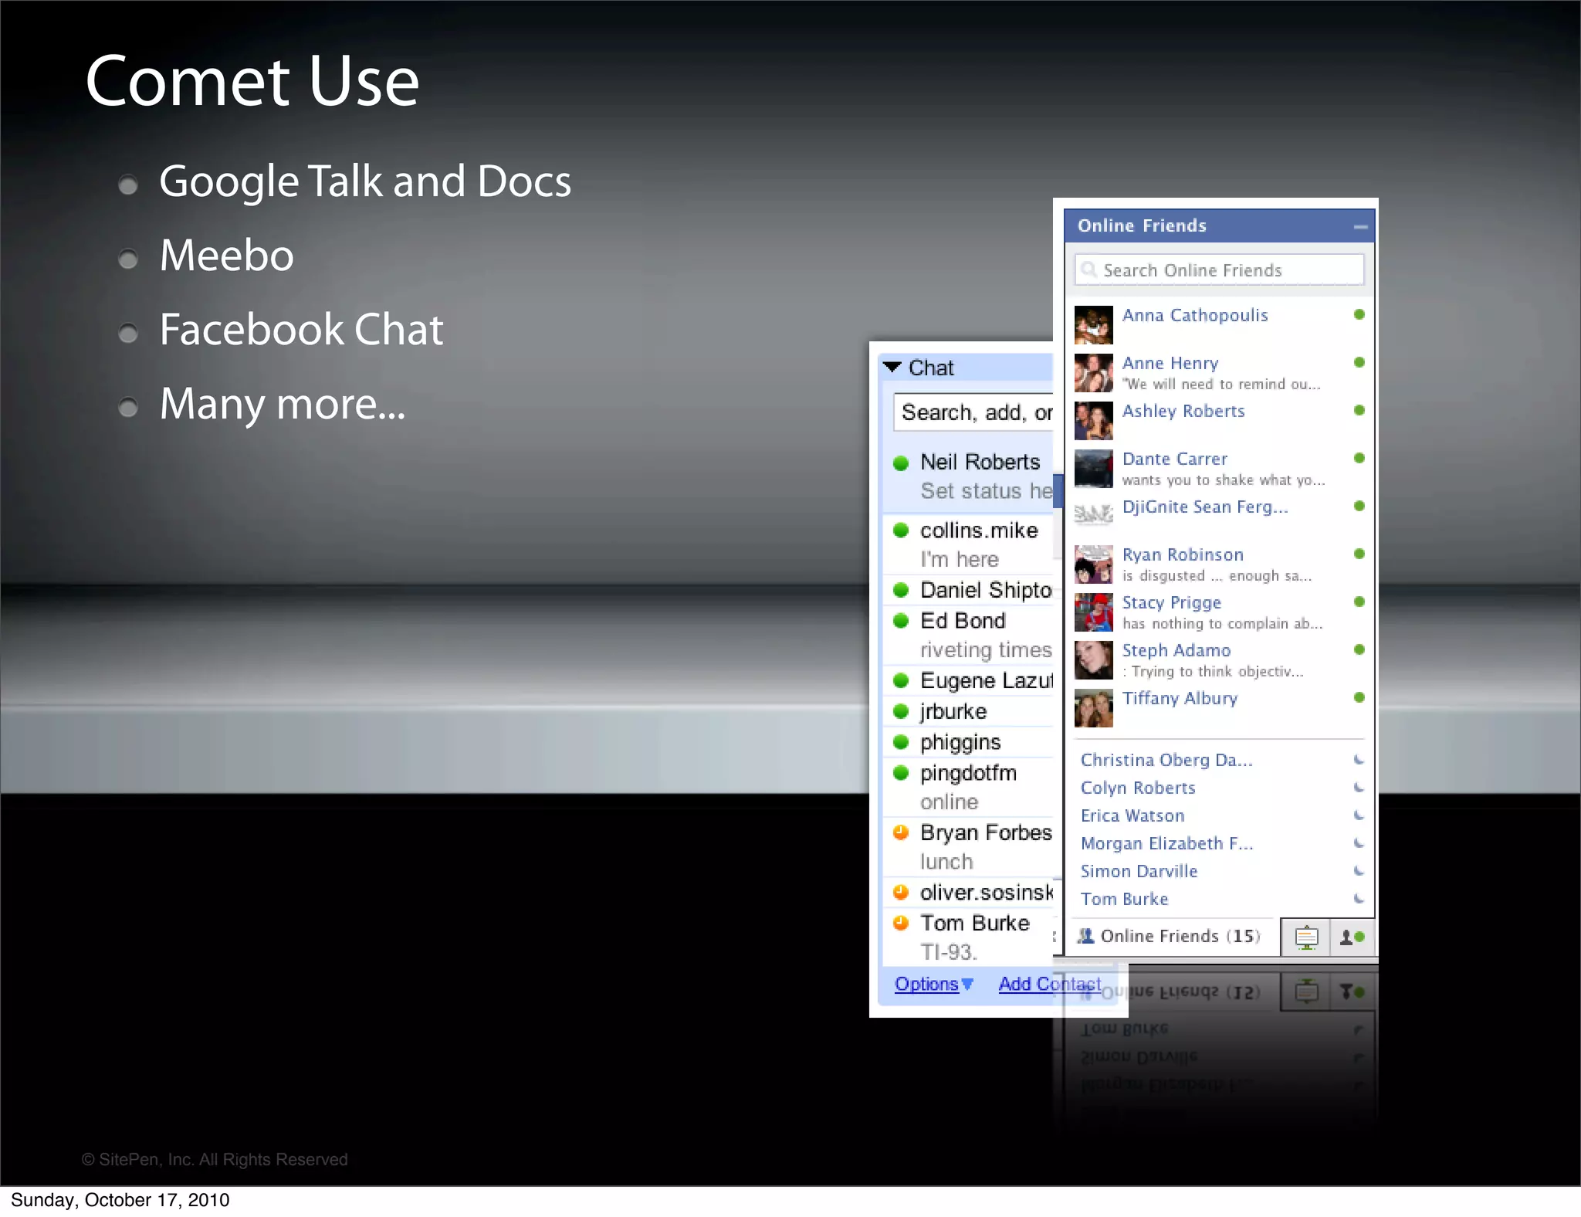Open chat with Anne Henry
The height and width of the screenshot is (1217, 1581).
pyautogui.click(x=1170, y=363)
